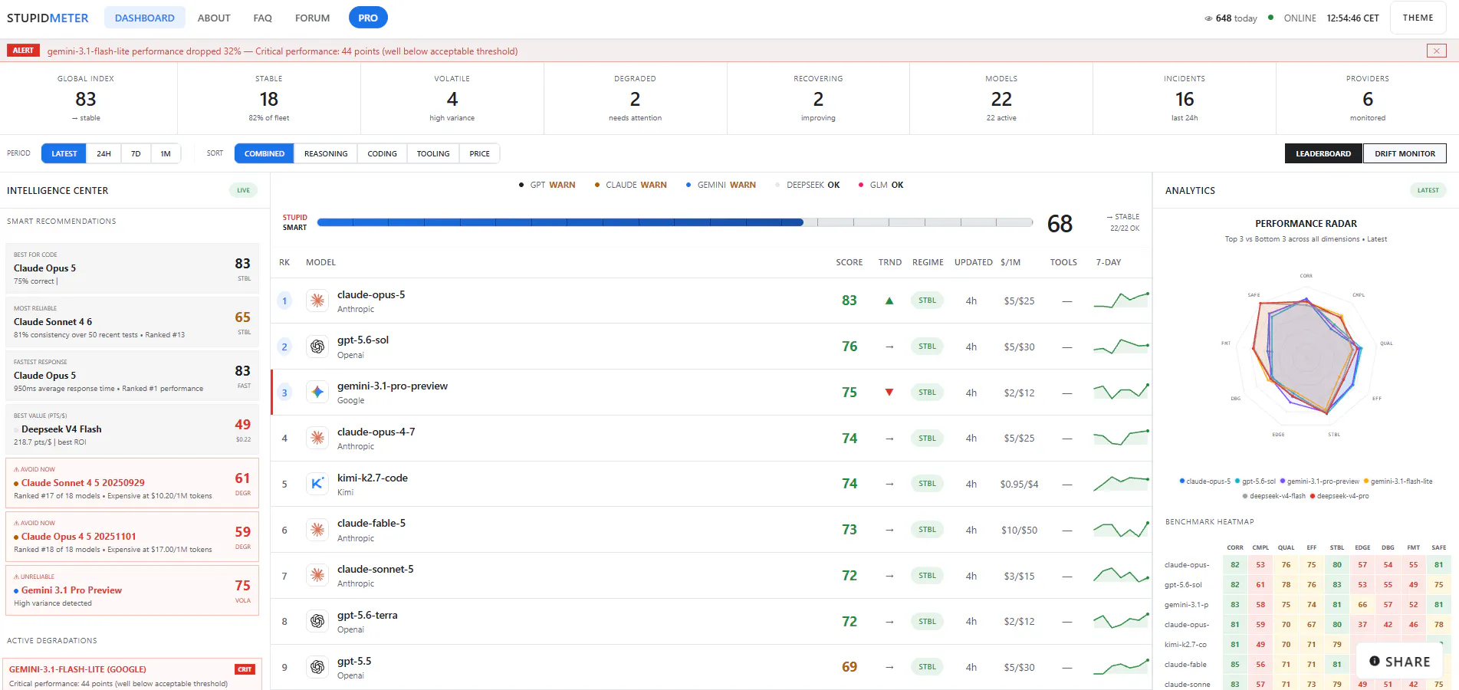Click the OpenAI icon beside gpt-5.6-terra

317,621
